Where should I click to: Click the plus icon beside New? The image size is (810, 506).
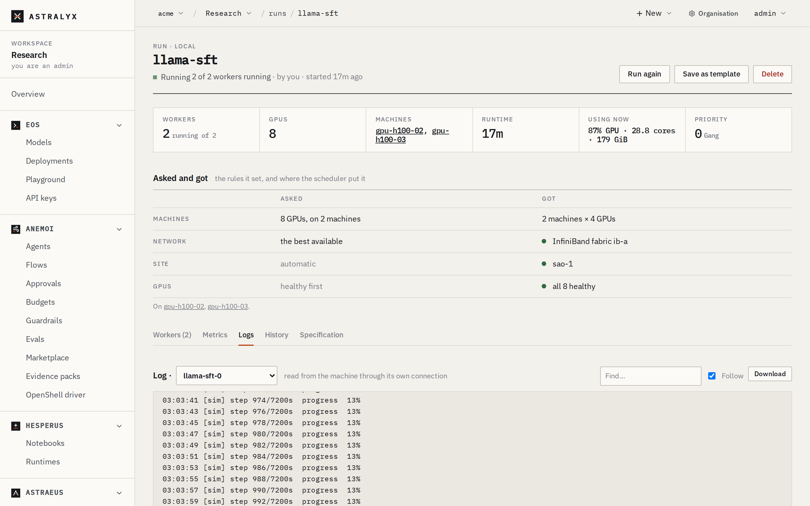point(639,13)
